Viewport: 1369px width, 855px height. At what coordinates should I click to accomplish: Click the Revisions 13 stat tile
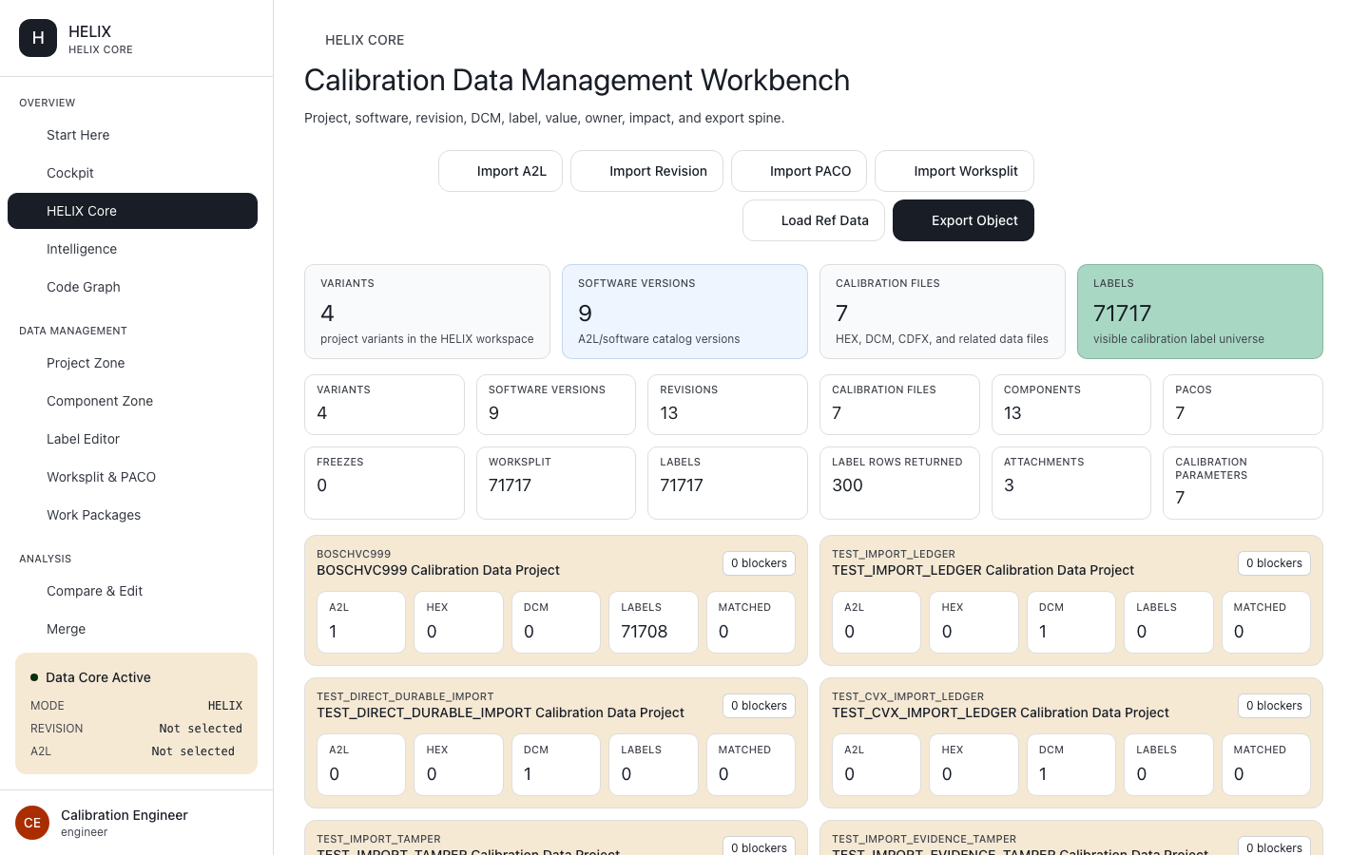pyautogui.click(x=727, y=405)
